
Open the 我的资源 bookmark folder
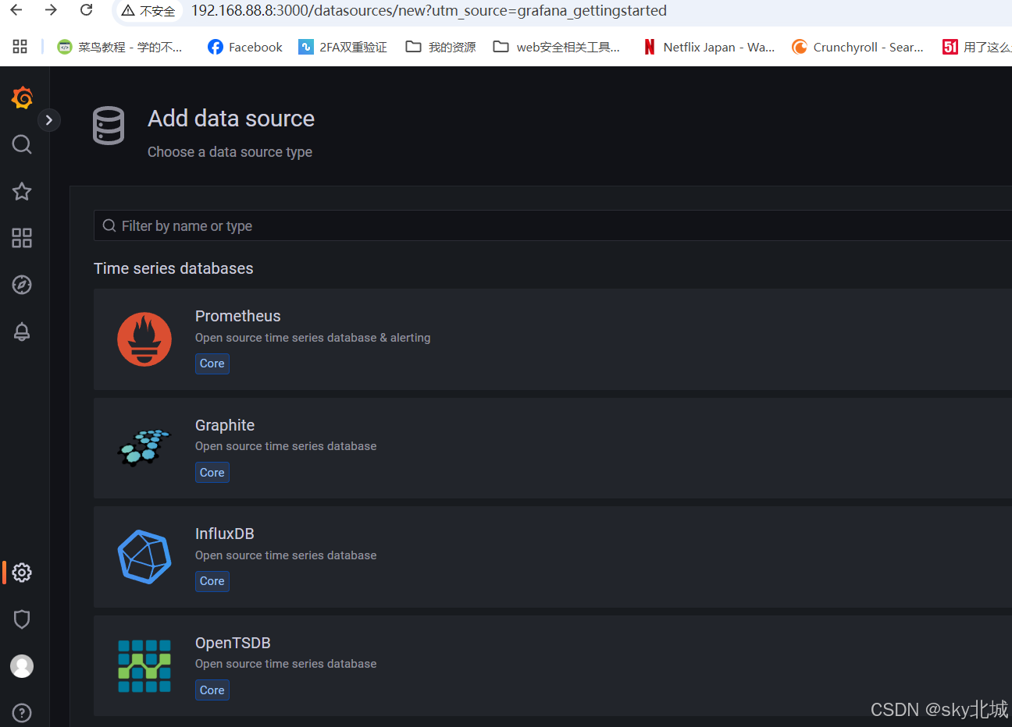pos(441,47)
